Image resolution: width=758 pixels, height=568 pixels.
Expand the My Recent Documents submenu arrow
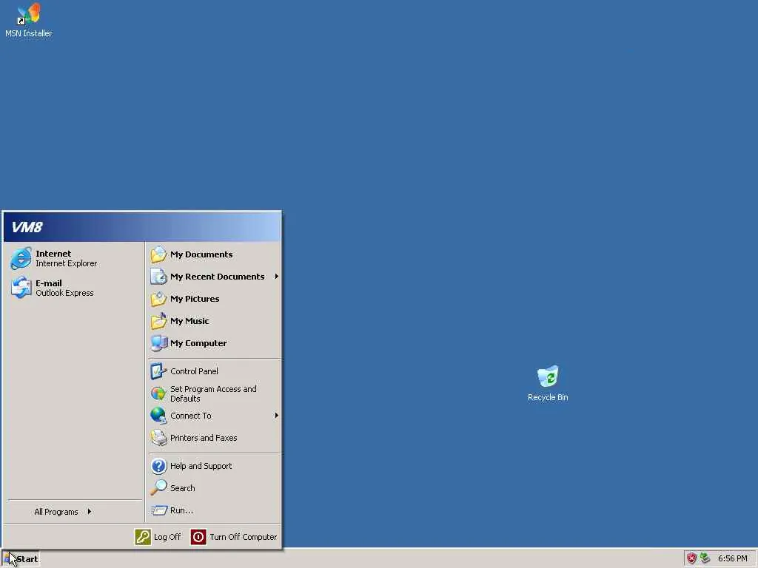[276, 277]
